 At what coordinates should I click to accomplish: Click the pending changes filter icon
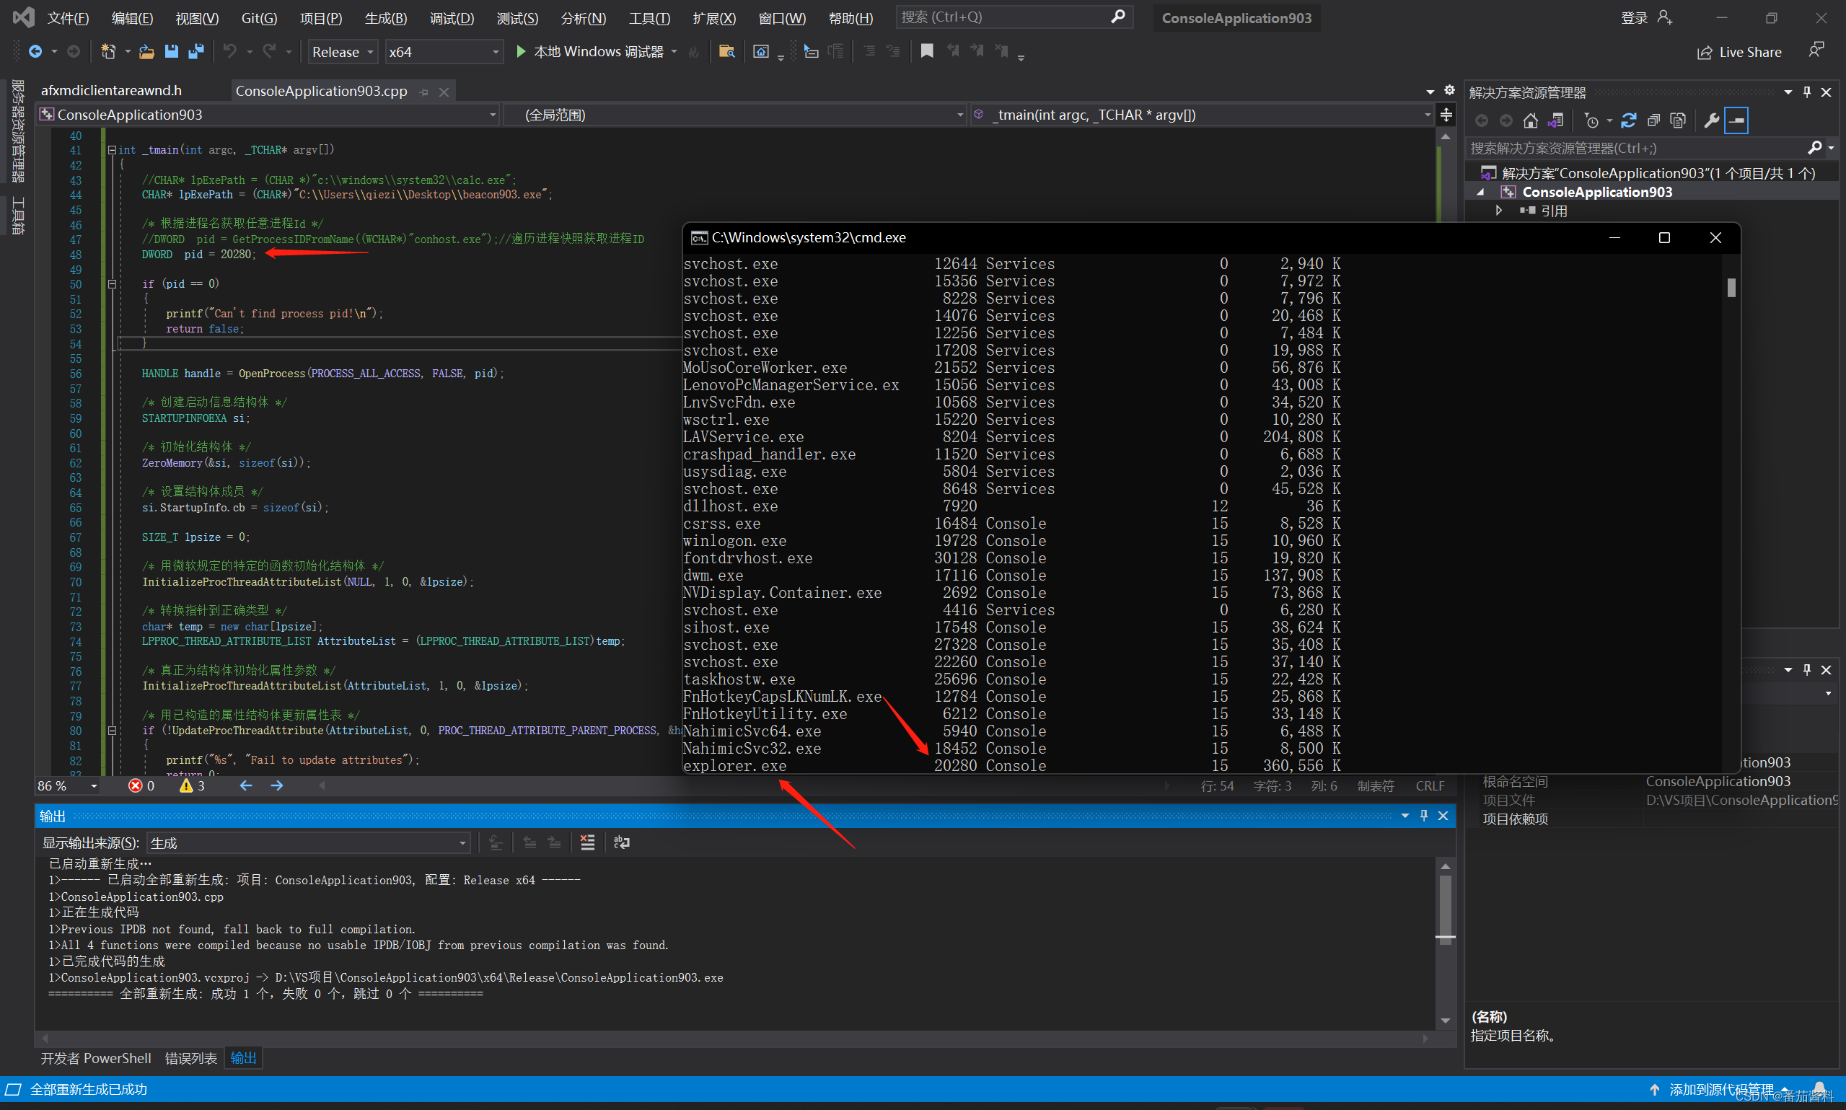(1591, 120)
